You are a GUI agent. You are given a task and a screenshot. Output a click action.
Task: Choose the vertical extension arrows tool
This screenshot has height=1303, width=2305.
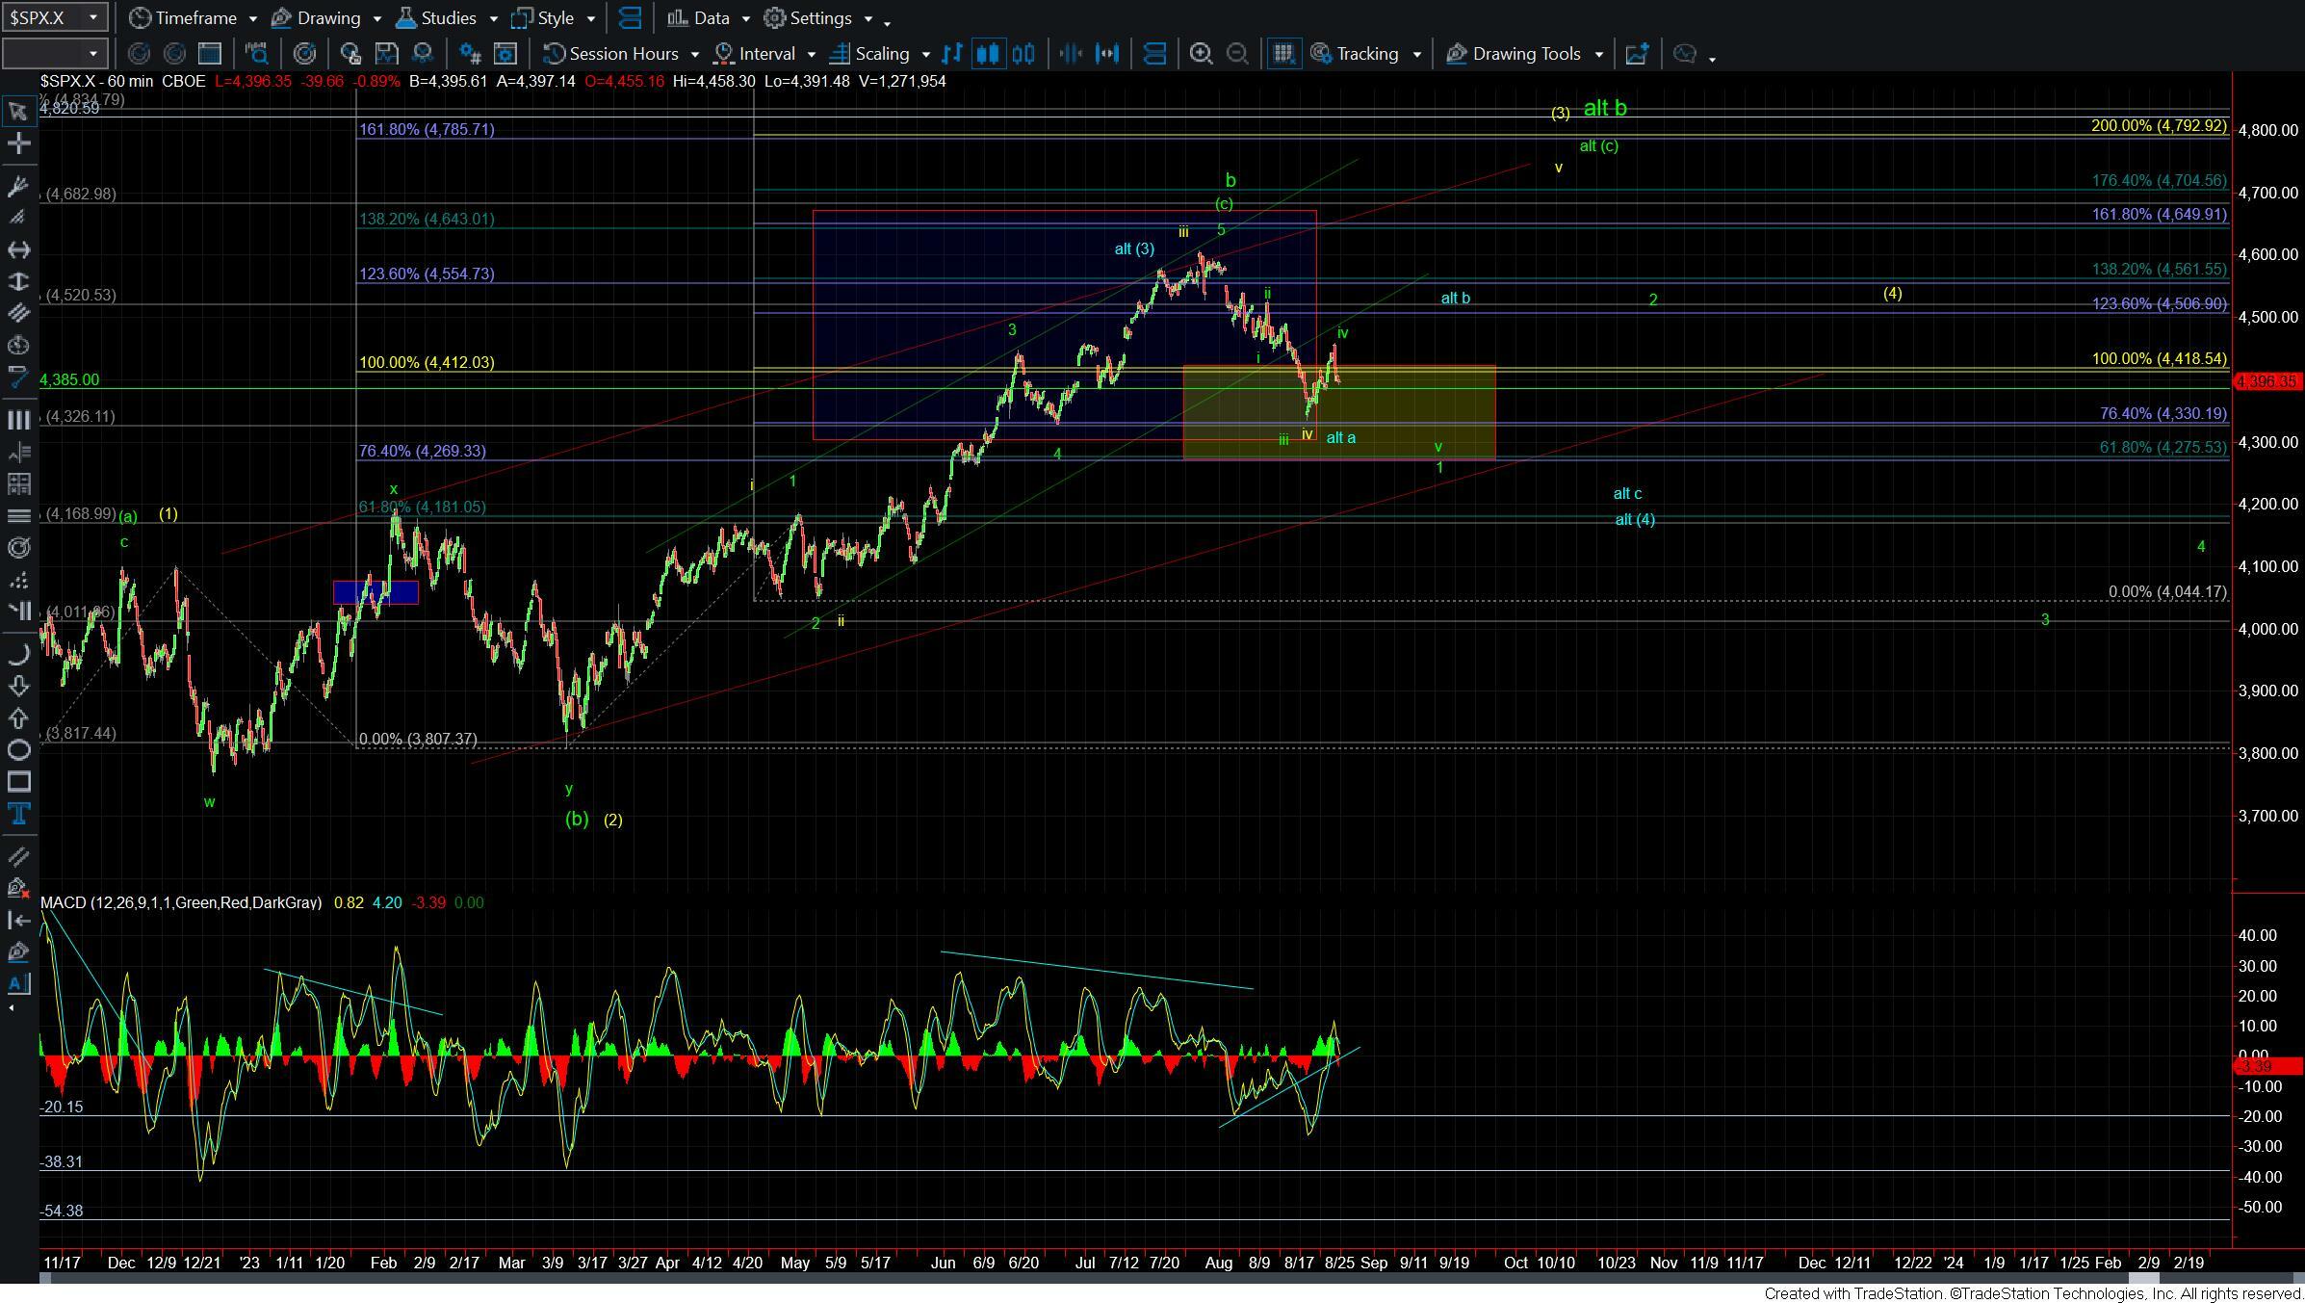click(x=17, y=281)
